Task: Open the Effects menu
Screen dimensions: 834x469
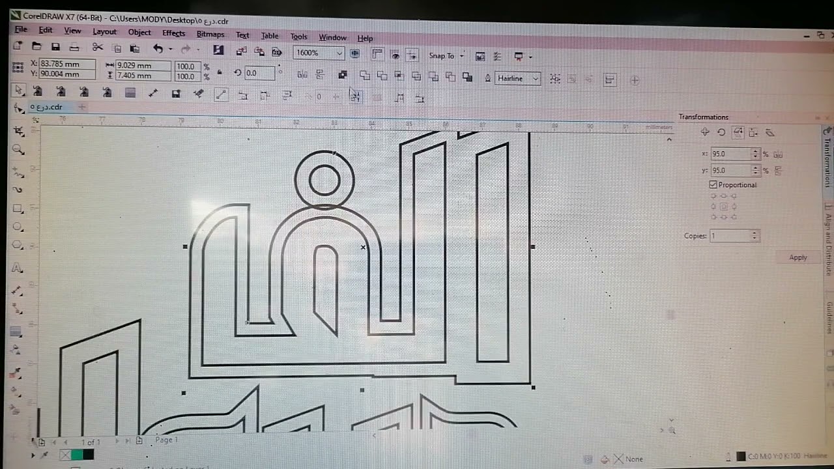Action: [x=174, y=33]
